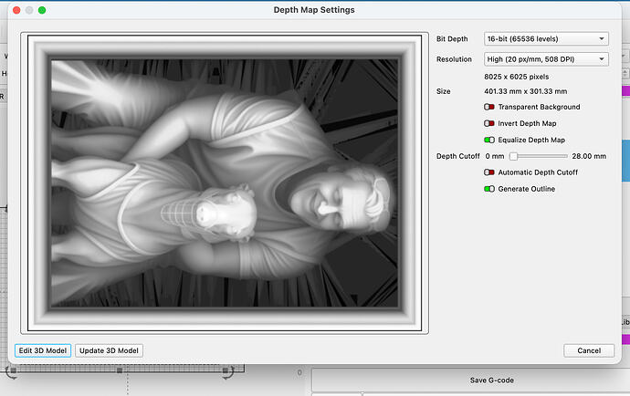
Task: Click the green zoom window button
Action: coord(42,10)
